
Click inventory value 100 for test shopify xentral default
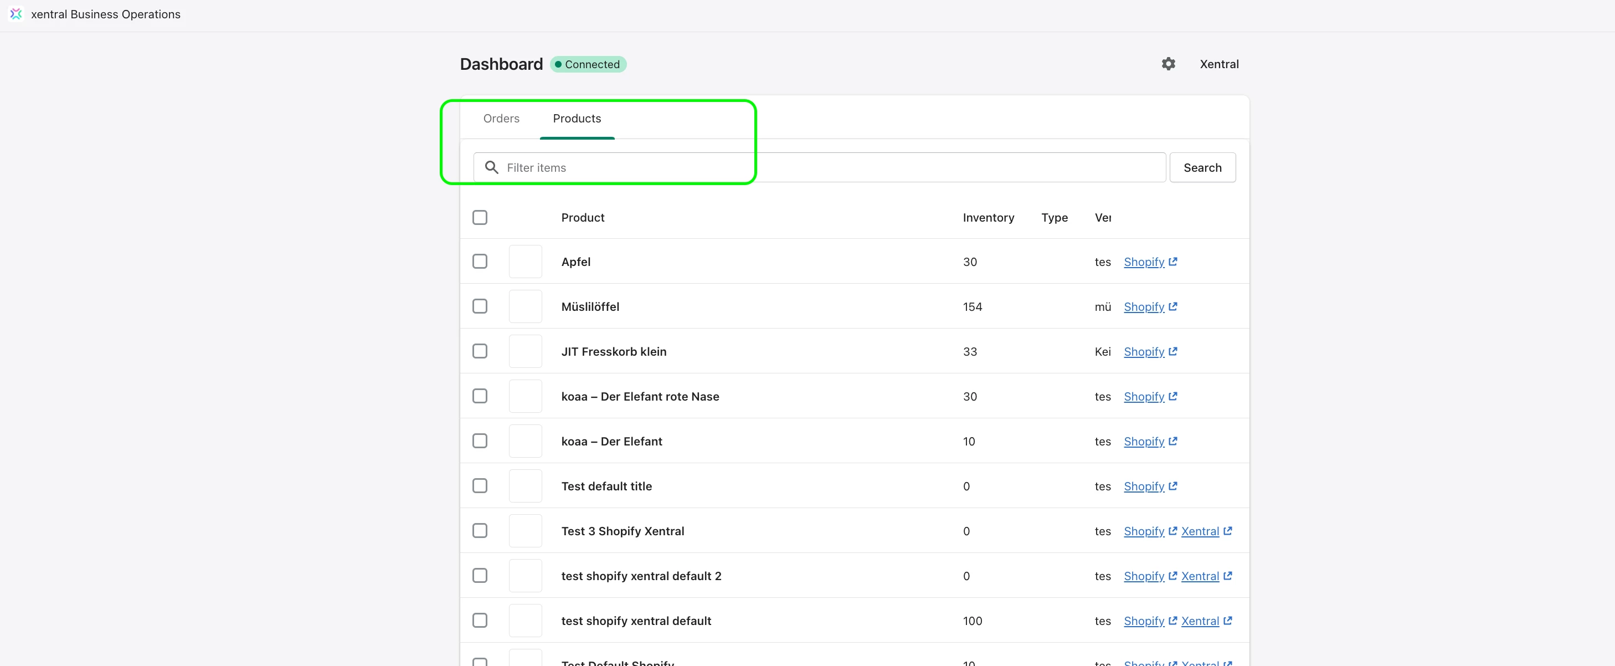[973, 621]
